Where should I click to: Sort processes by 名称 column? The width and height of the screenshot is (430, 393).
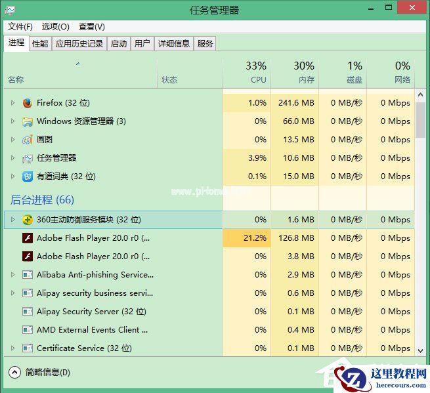80,73
